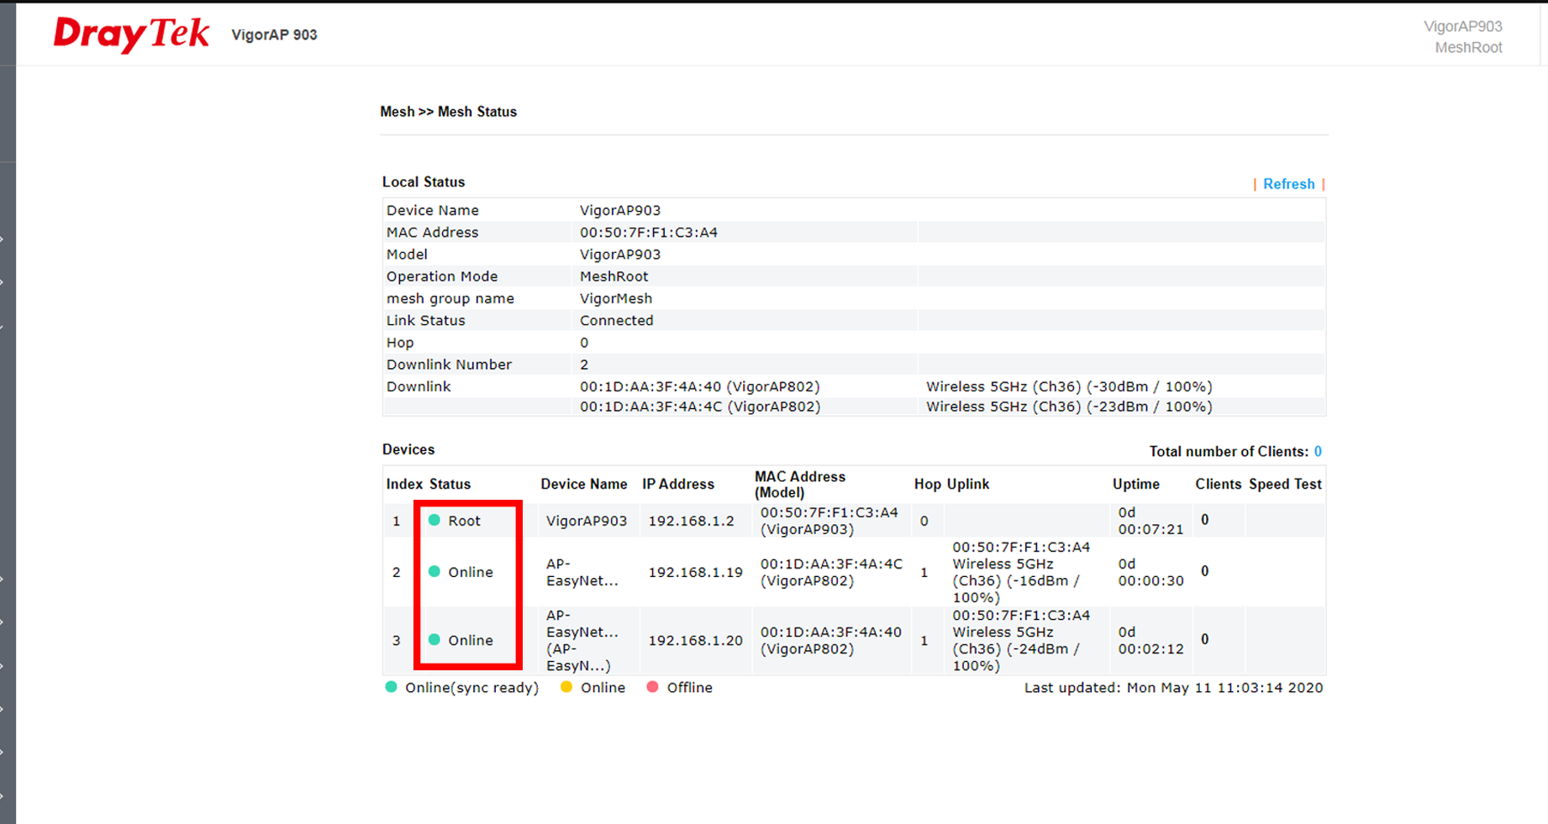Select Link Status value Connected
Viewport: 1548px width, 824px height.
point(616,321)
